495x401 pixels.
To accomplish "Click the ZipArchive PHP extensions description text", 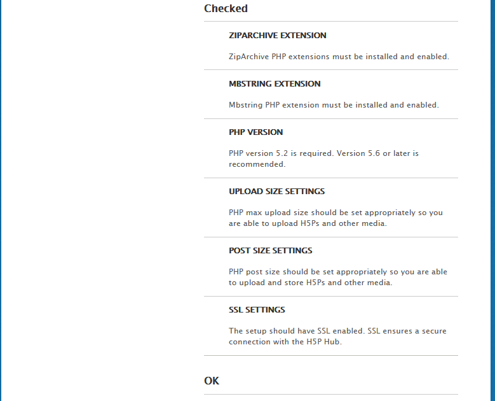I will click(339, 57).
